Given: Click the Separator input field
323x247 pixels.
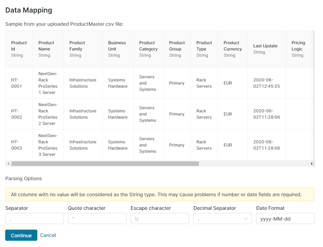Looking at the screenshot, I should tap(35, 218).
